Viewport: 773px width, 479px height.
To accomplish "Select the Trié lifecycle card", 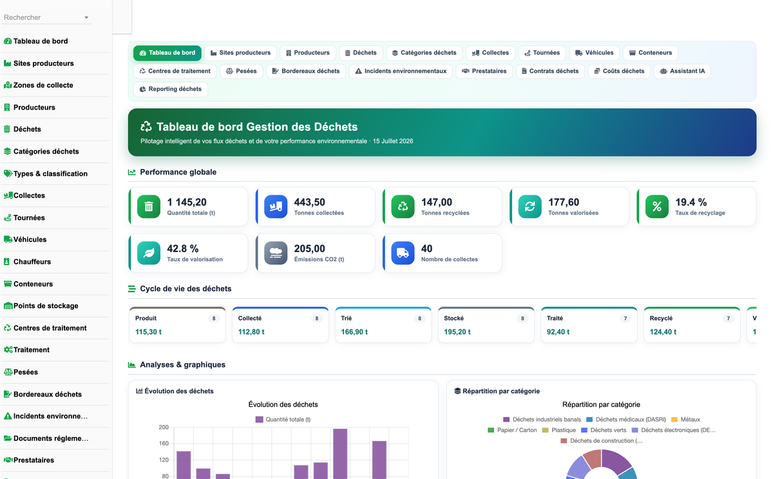I will [x=383, y=325].
